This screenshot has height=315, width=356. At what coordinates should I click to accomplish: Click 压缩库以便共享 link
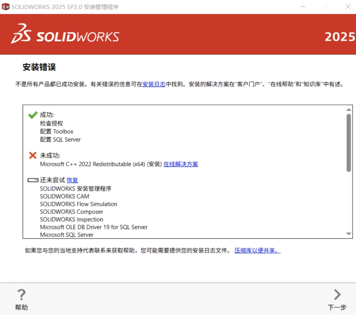[257, 251]
